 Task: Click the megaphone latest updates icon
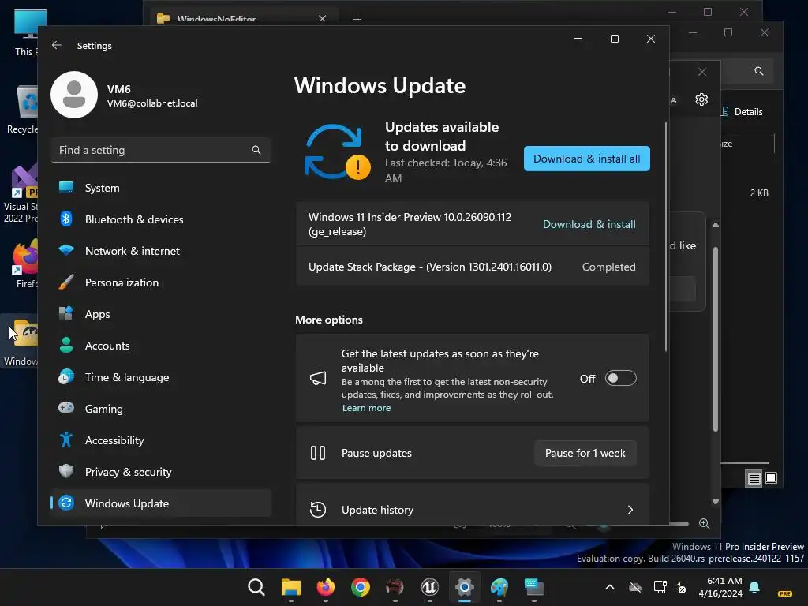click(x=318, y=379)
